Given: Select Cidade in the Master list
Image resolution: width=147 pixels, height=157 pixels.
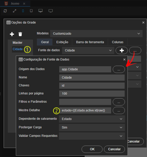Looking at the screenshot, I should click(18, 49).
